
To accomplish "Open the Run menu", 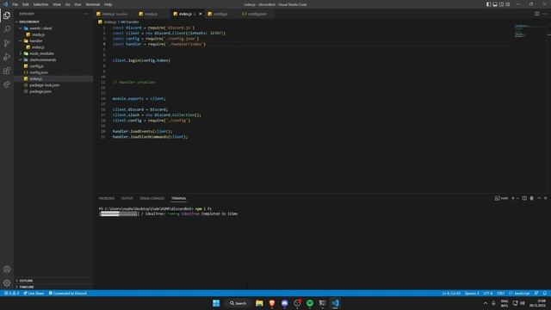I will click(x=78, y=4).
